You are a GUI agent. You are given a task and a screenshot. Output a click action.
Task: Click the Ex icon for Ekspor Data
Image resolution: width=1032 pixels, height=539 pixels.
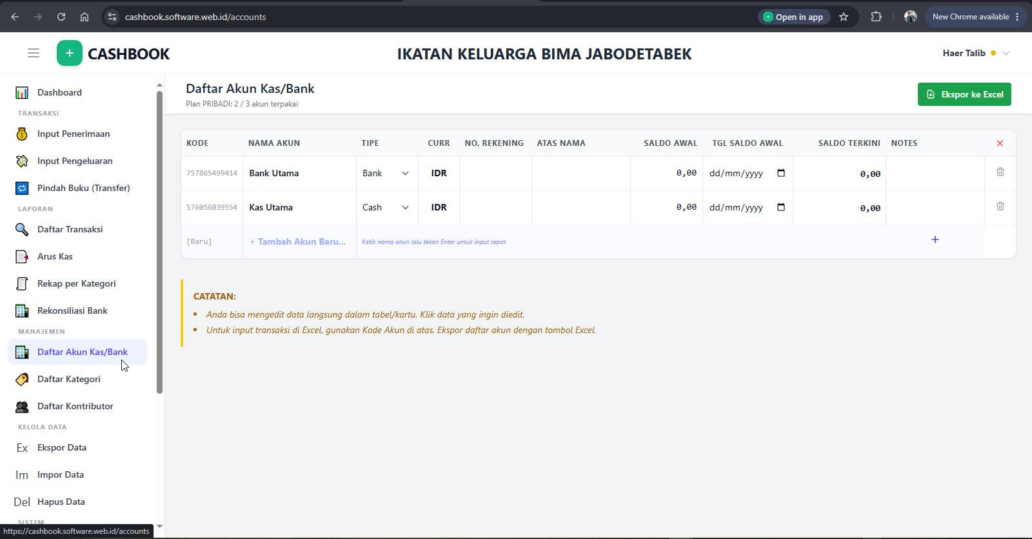click(22, 447)
